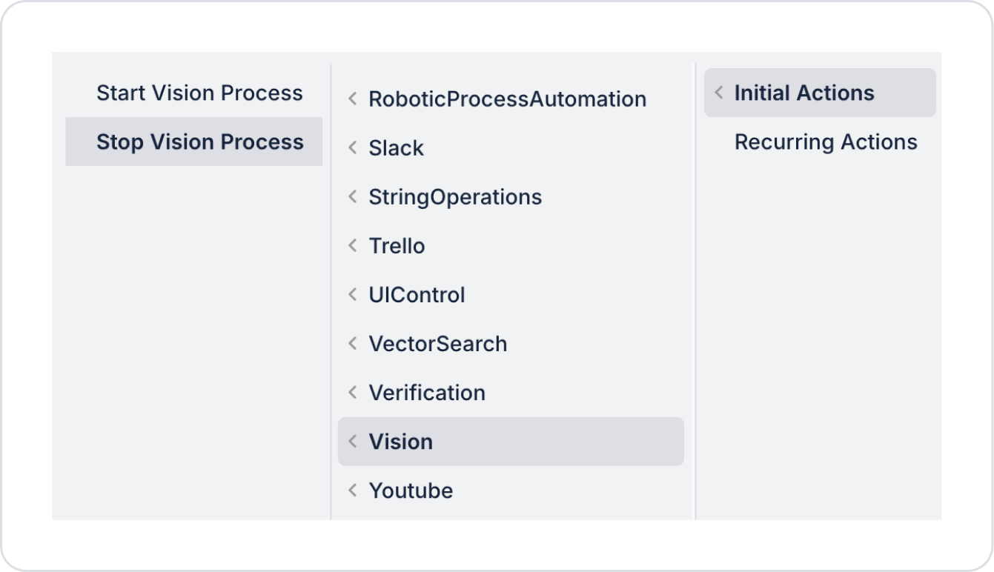
Task: Select the Initial Actions item
Action: (x=804, y=93)
